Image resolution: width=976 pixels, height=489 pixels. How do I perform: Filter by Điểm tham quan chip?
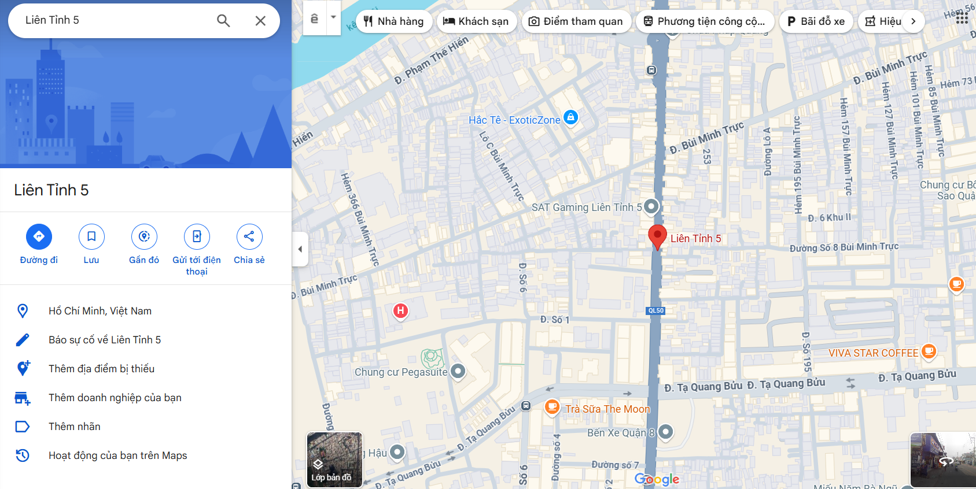(x=576, y=21)
